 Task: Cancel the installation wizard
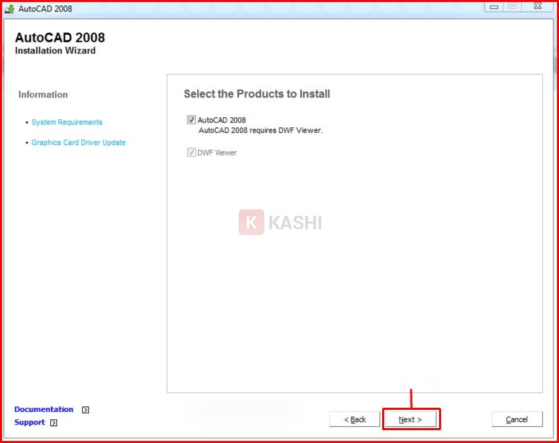point(517,419)
